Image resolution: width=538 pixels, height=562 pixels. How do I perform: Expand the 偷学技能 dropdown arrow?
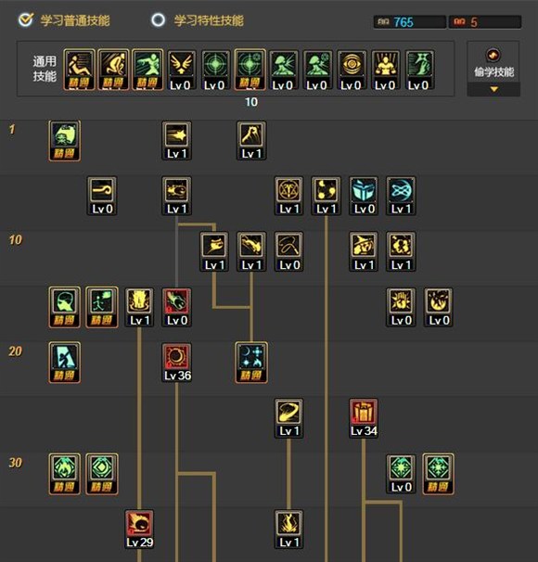(x=493, y=89)
